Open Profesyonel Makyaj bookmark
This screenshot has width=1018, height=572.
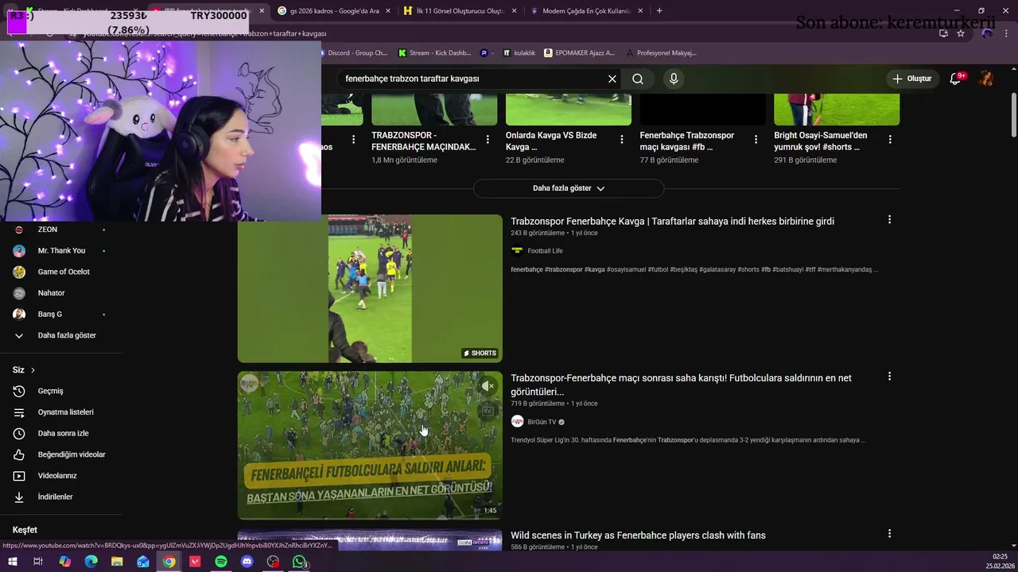(x=662, y=53)
